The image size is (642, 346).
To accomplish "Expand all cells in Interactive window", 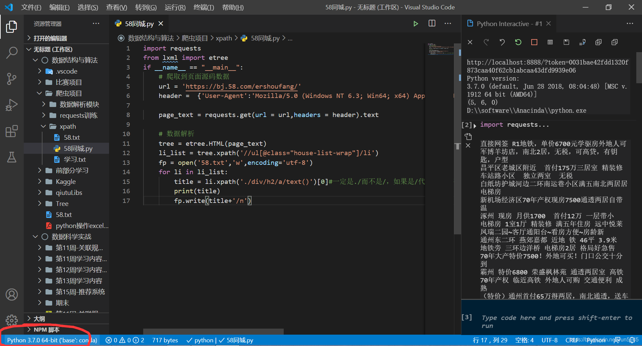I will click(x=599, y=42).
